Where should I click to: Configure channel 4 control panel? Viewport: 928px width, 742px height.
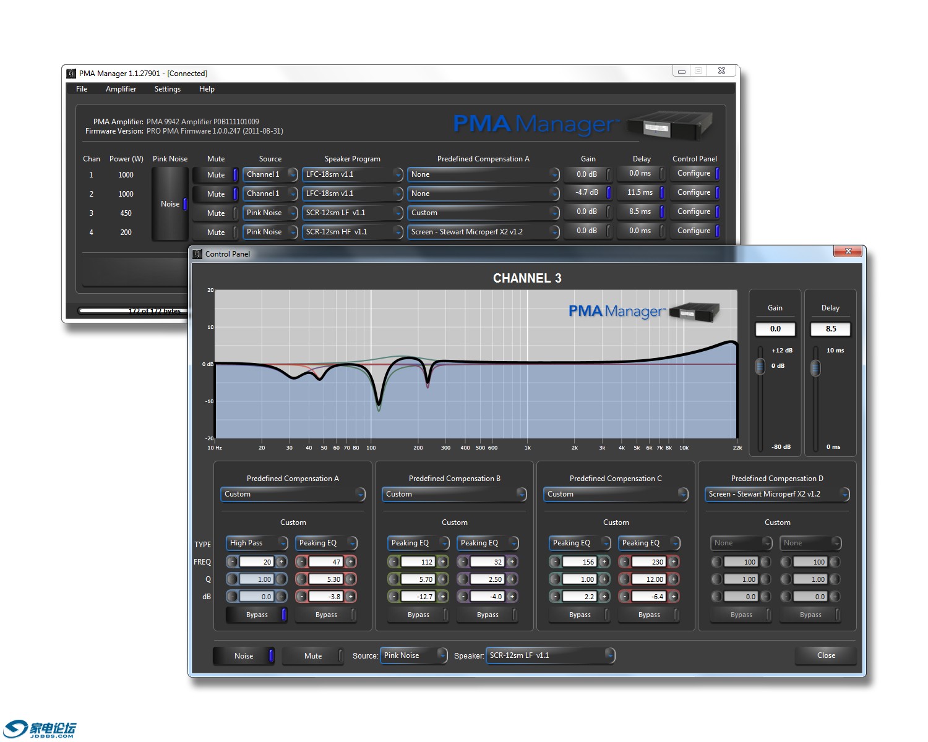695,231
